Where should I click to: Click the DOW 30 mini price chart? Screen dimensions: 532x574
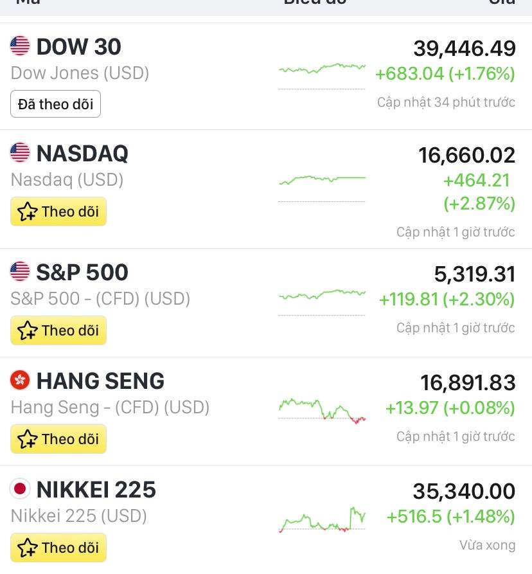[322, 72]
